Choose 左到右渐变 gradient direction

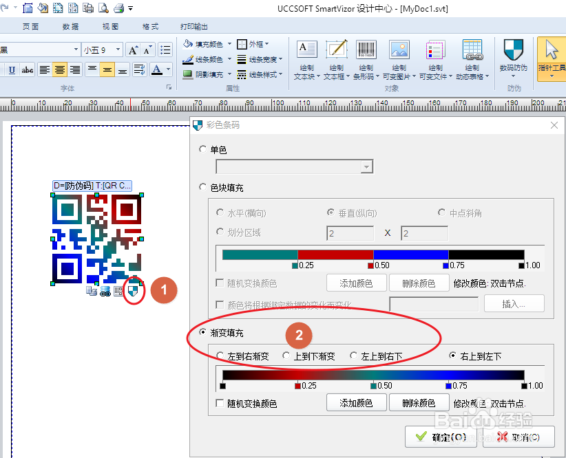click(220, 356)
